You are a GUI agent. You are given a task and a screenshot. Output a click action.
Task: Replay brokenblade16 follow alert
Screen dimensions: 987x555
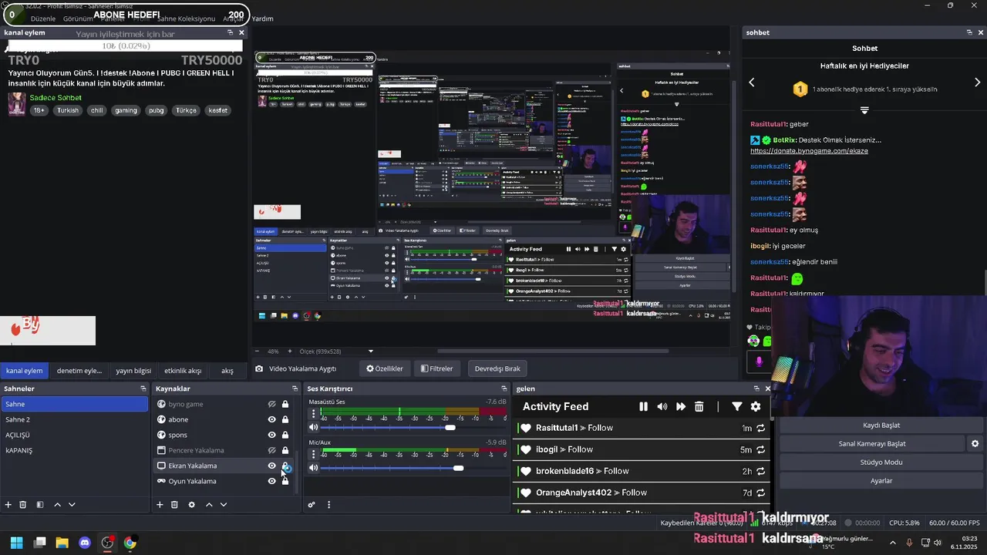click(x=760, y=471)
